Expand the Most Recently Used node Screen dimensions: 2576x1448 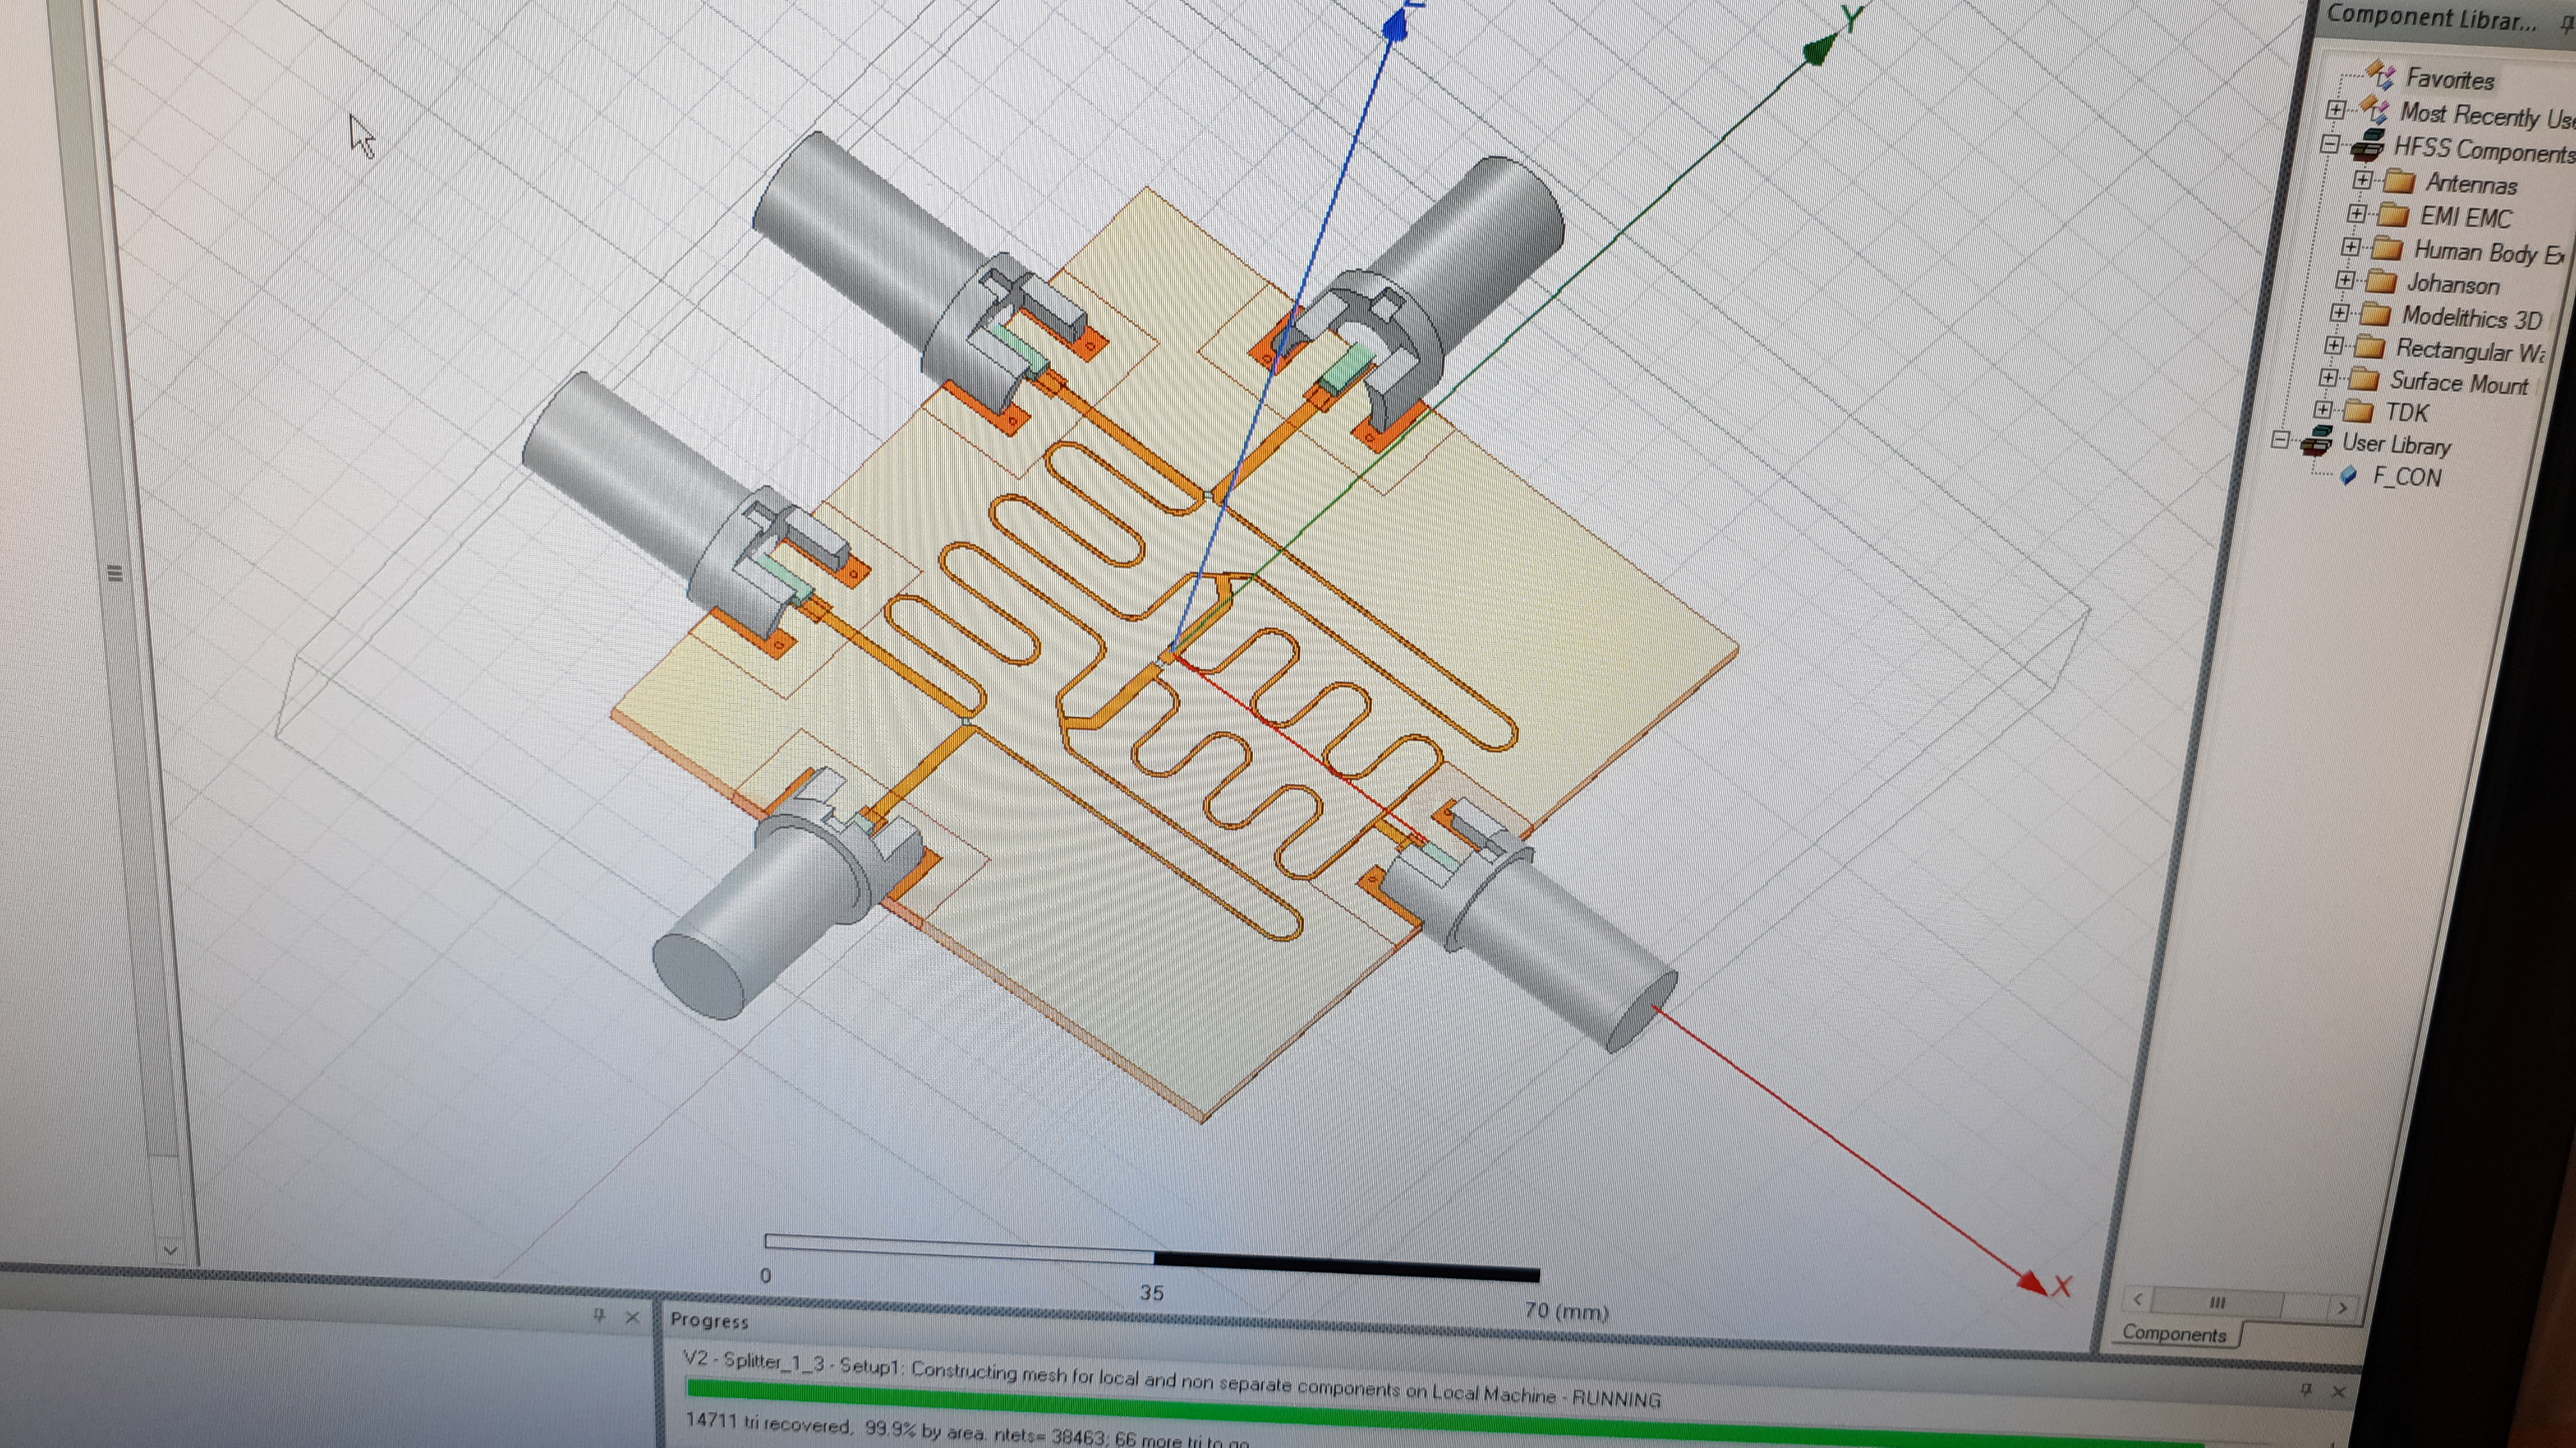point(2335,109)
